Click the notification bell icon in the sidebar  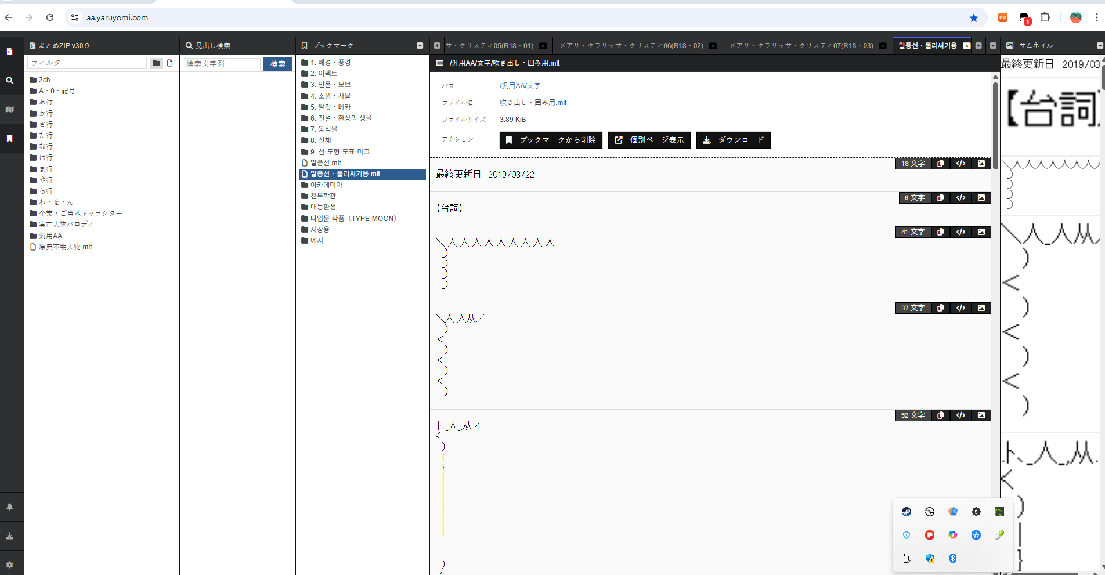pos(9,507)
